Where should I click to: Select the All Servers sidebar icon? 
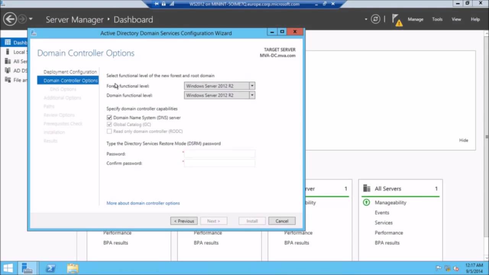click(x=8, y=61)
